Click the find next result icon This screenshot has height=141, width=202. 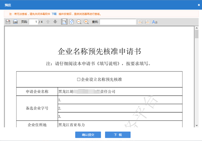click(x=147, y=22)
